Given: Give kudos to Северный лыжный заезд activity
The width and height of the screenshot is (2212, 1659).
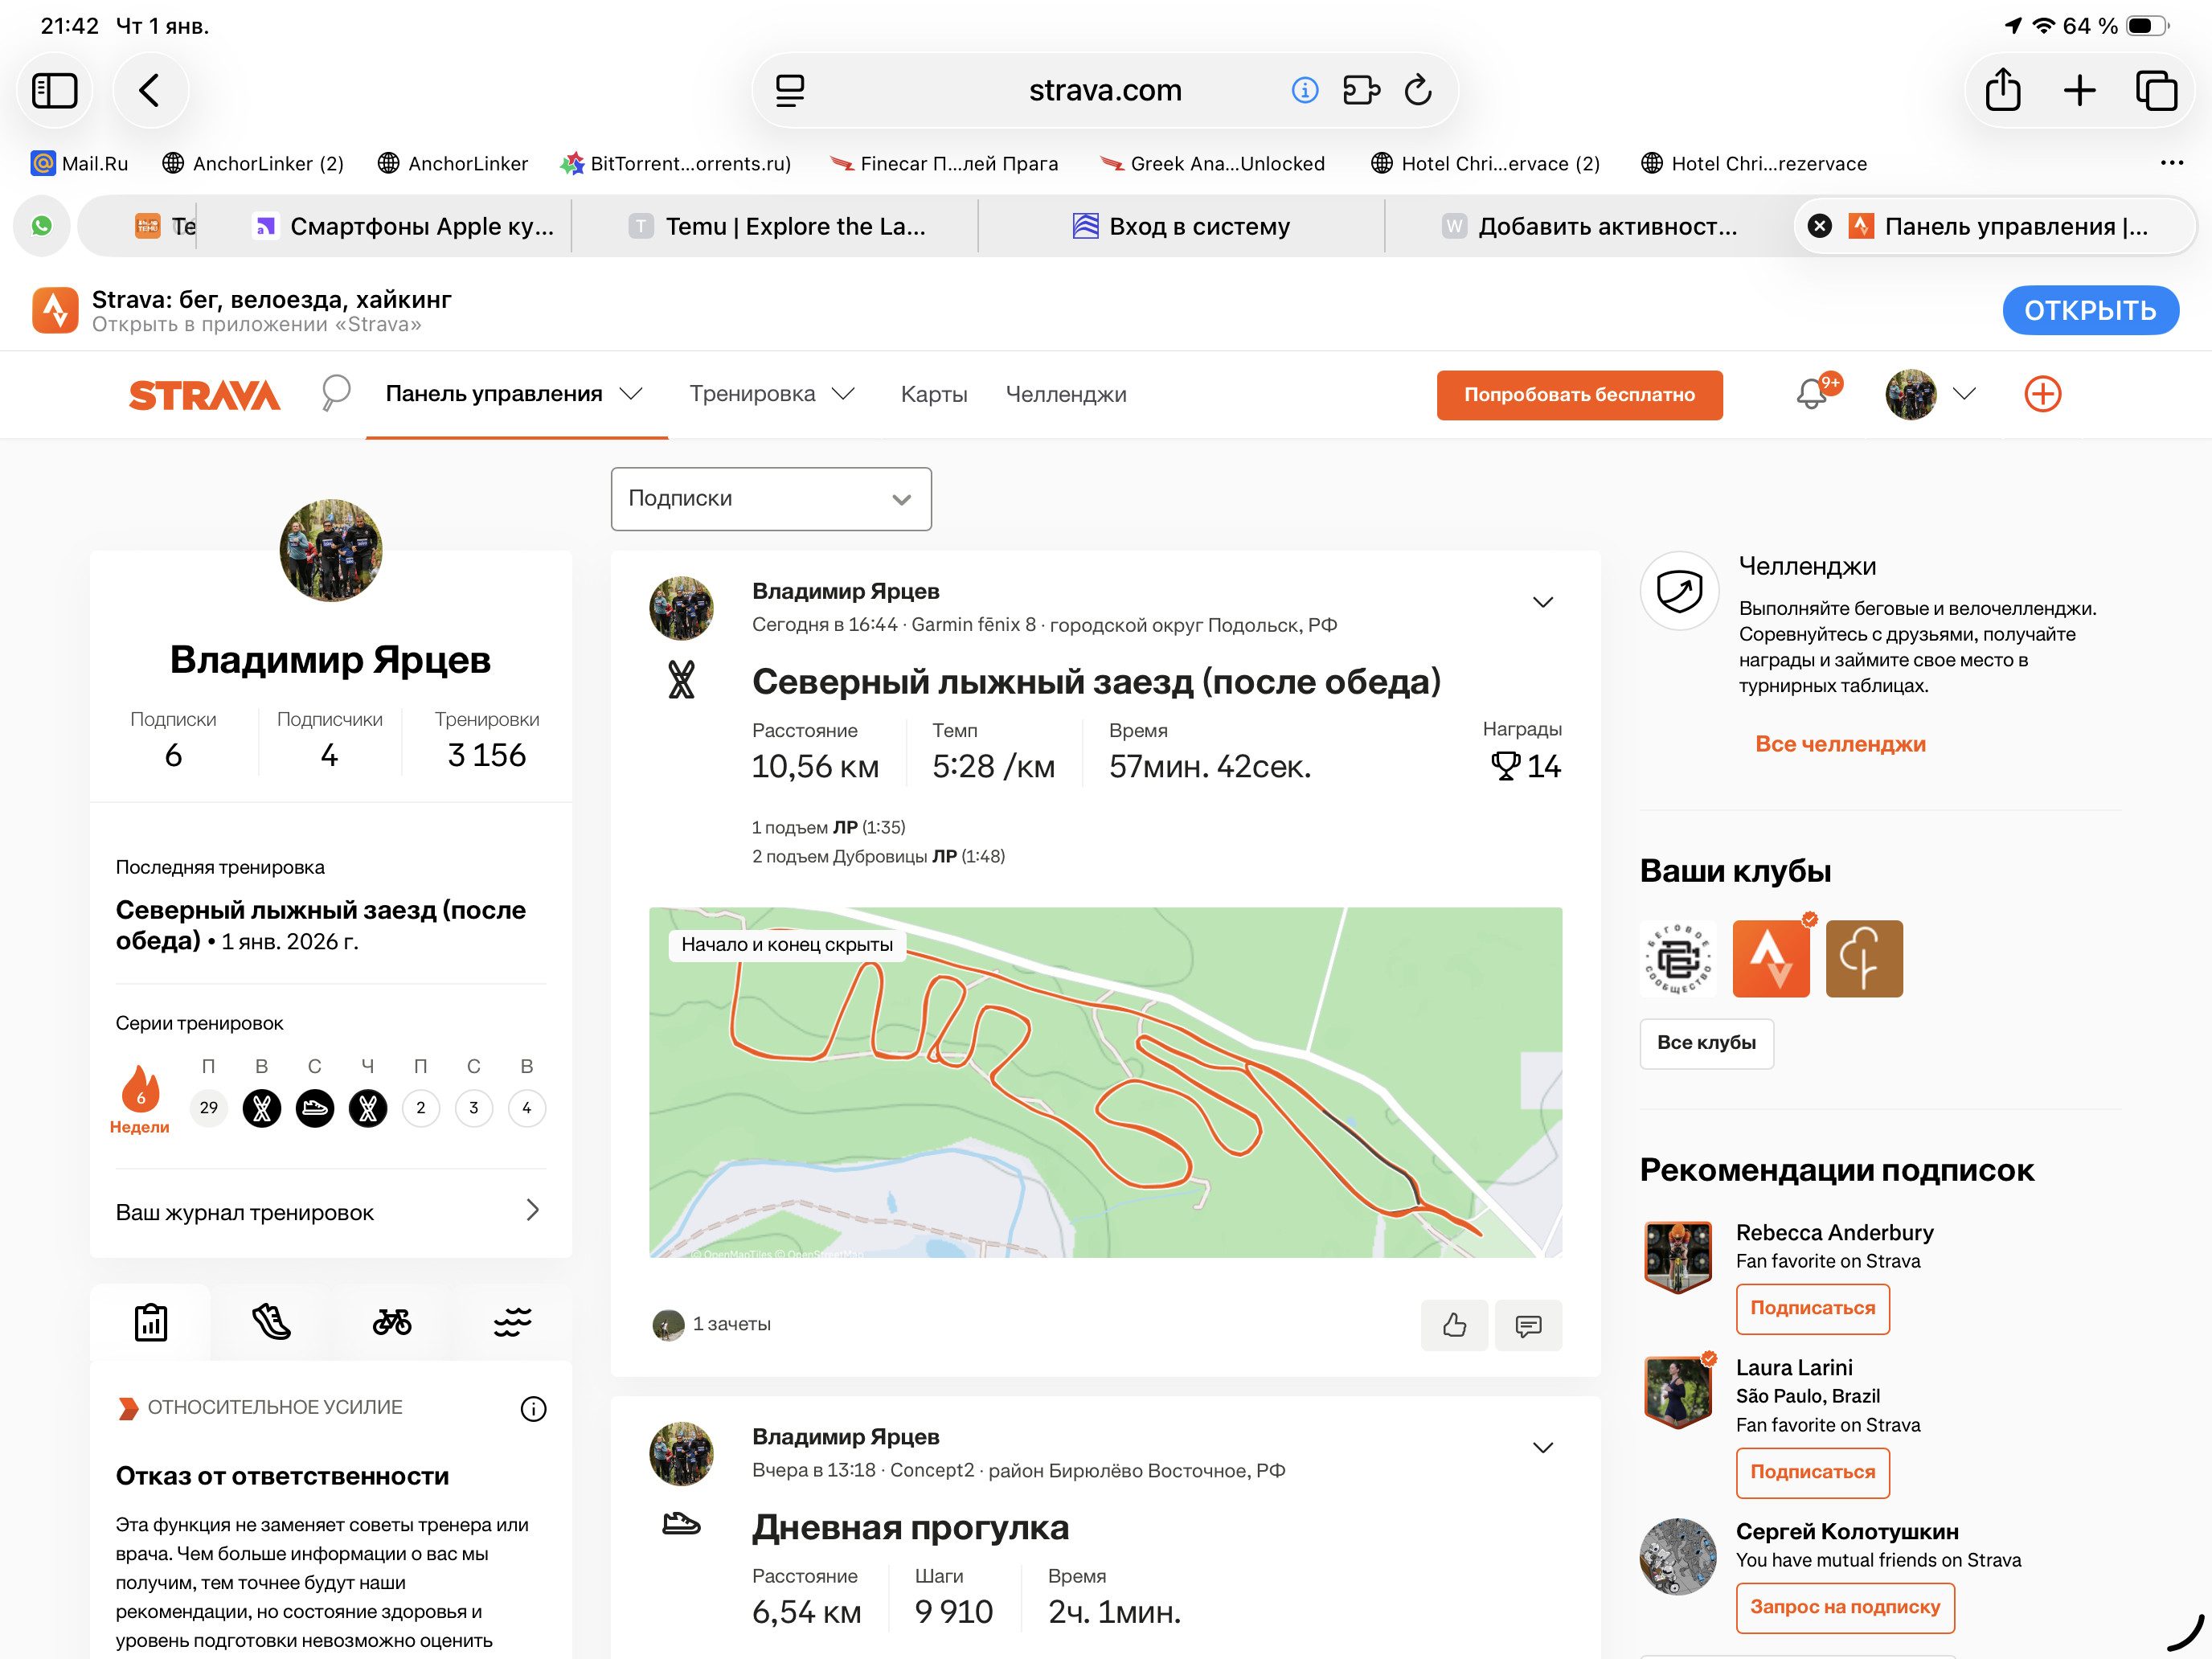Looking at the screenshot, I should pyautogui.click(x=1454, y=1325).
